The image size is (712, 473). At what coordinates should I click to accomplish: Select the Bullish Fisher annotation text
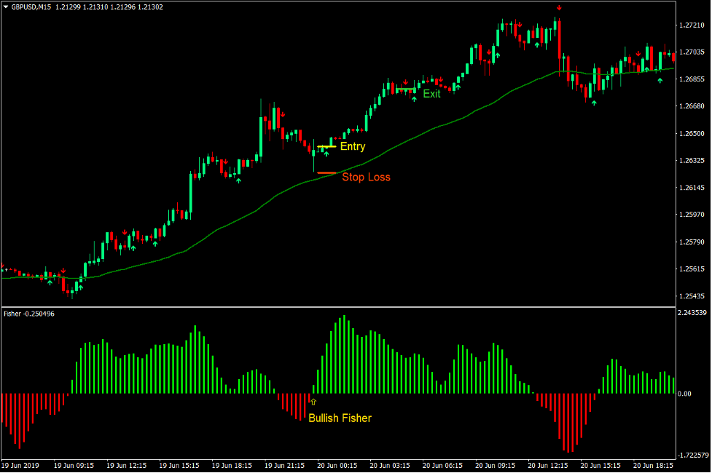click(340, 418)
